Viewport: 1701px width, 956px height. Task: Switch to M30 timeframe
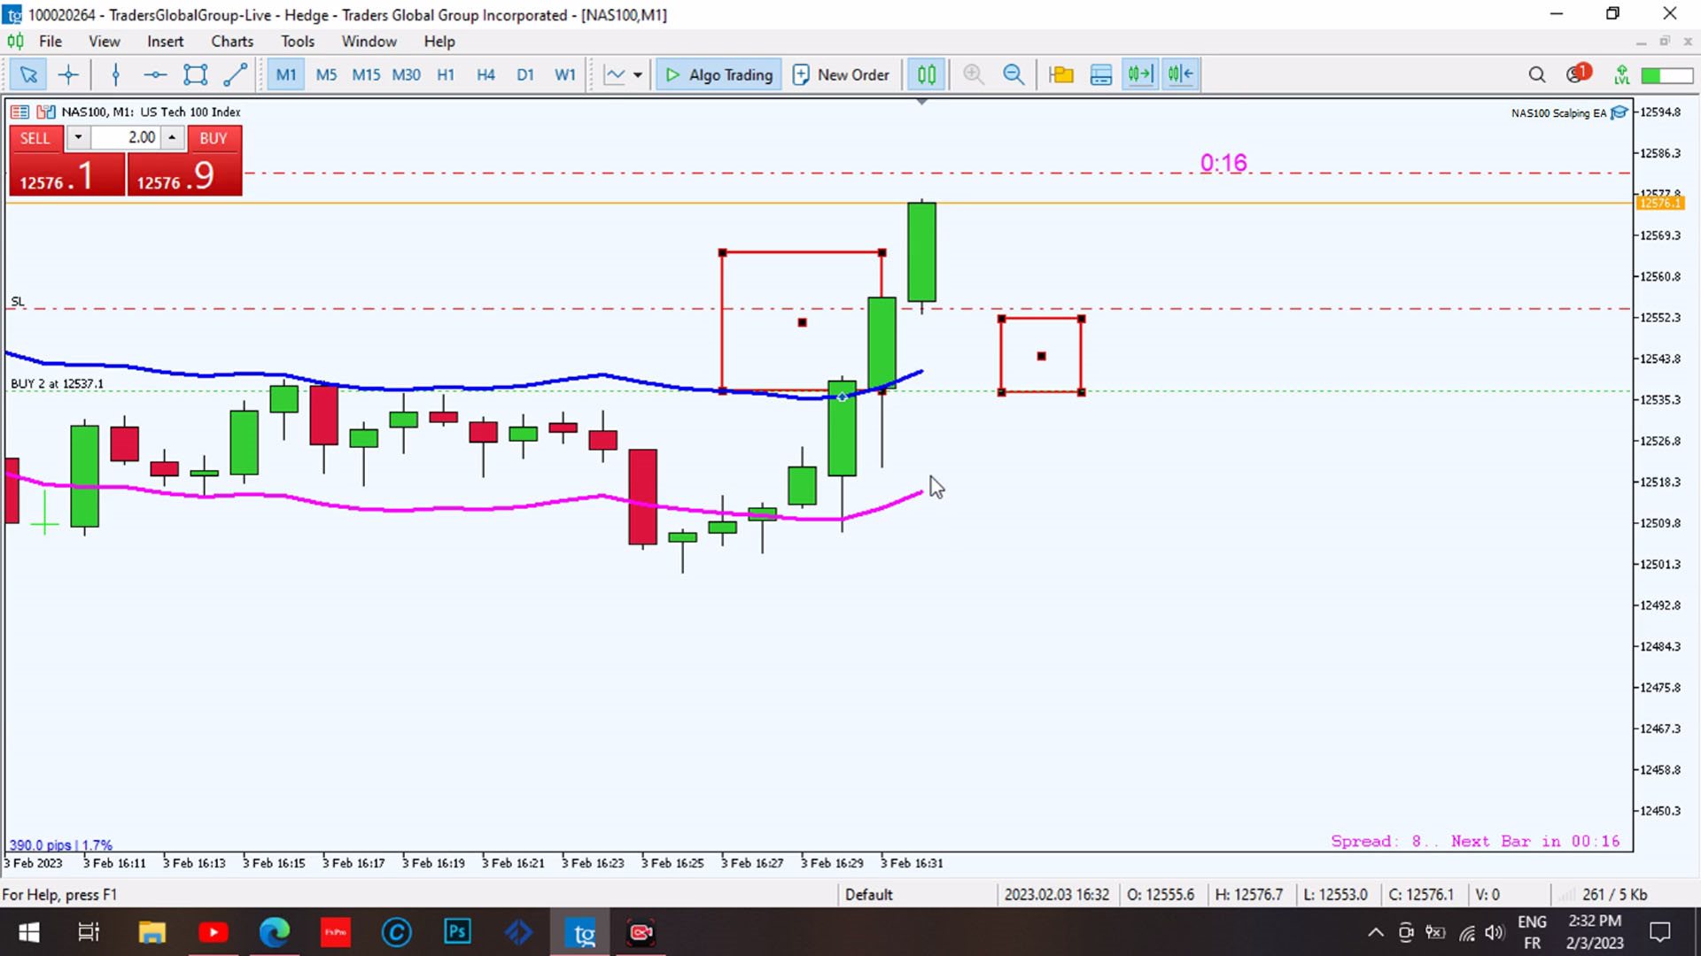pos(407,74)
